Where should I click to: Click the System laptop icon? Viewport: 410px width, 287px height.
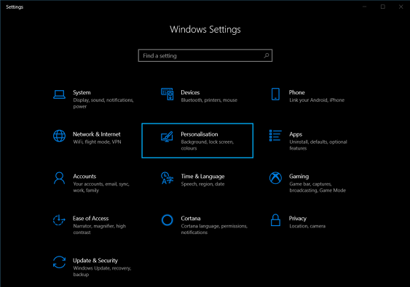pos(60,94)
